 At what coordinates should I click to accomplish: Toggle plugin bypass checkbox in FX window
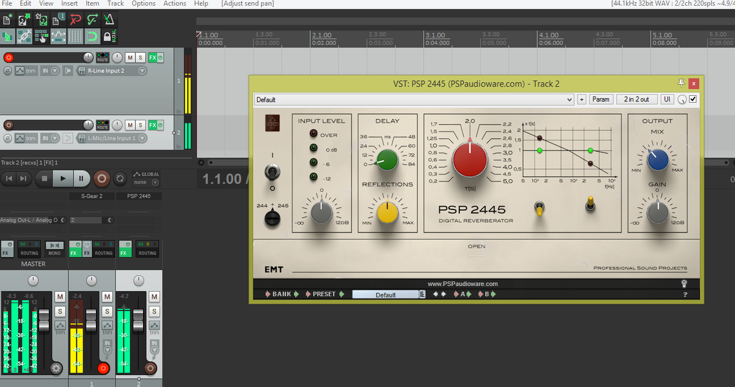click(693, 99)
